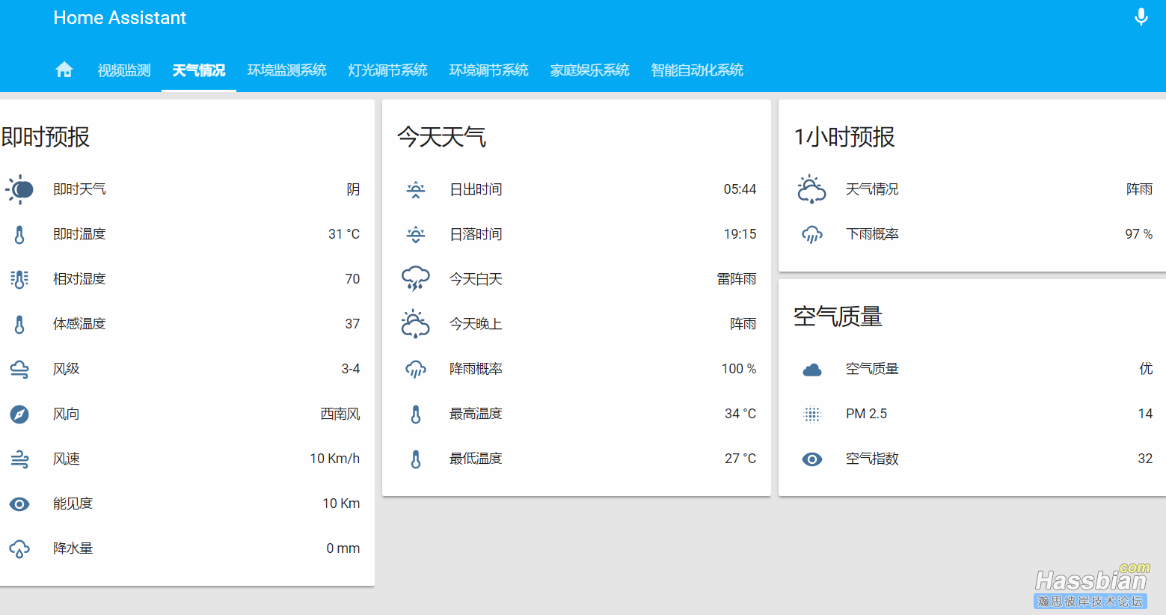
Task: Click the 0 mm precipitation value
Action: tap(343, 548)
